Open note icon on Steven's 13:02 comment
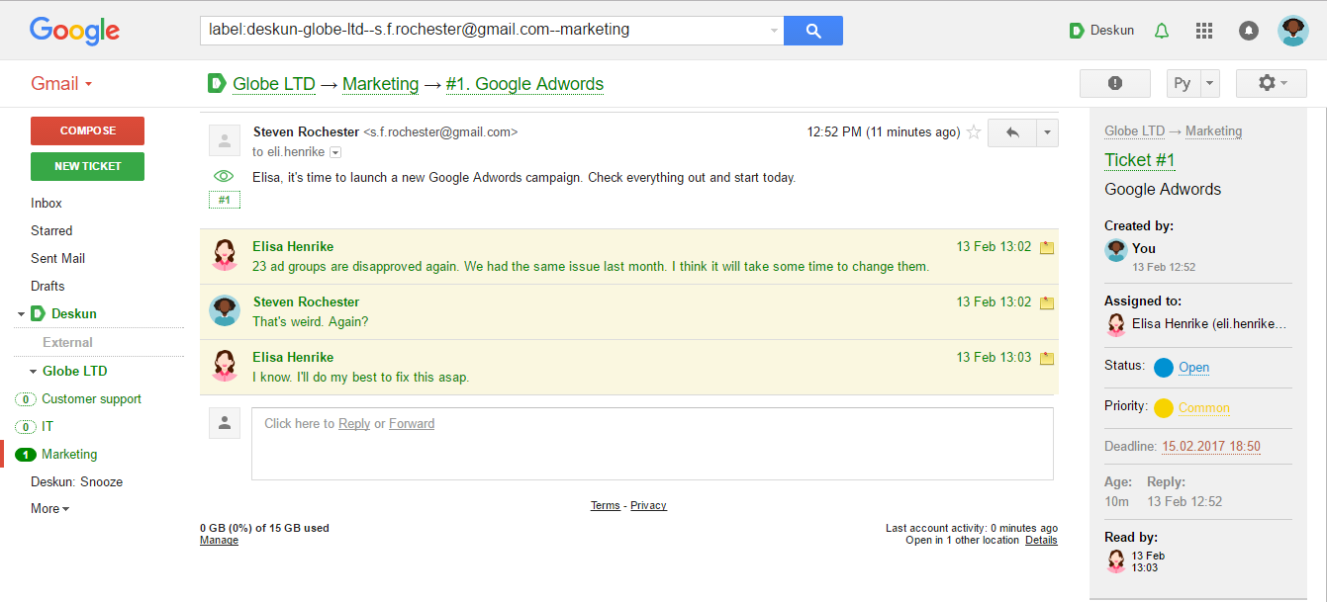 coord(1047,302)
